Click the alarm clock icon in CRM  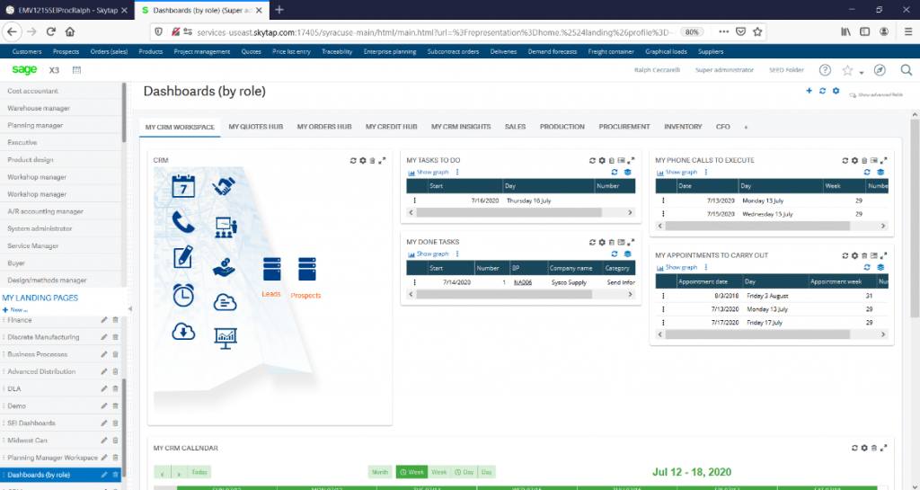pyautogui.click(x=183, y=295)
